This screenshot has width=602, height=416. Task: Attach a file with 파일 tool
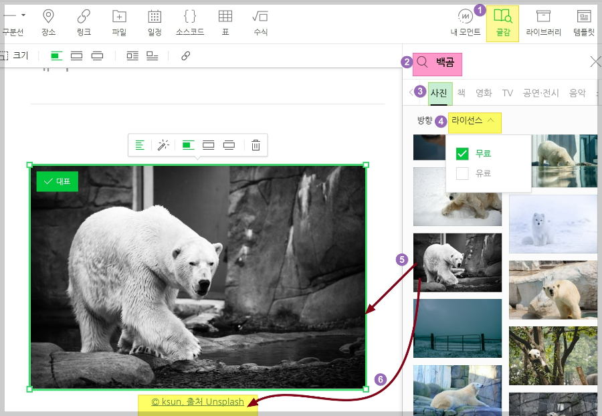[x=119, y=23]
